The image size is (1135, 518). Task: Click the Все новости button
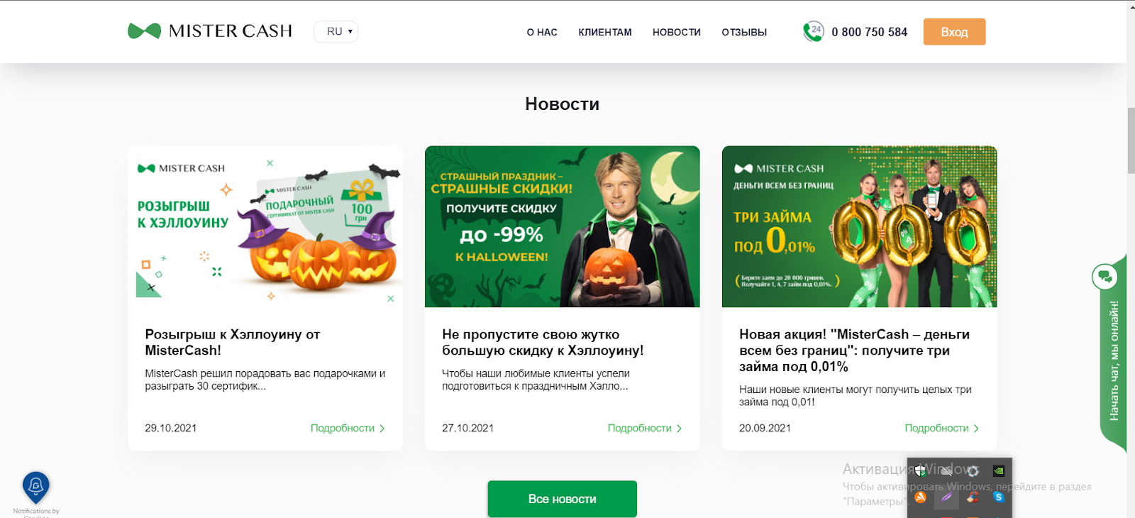pos(562,499)
